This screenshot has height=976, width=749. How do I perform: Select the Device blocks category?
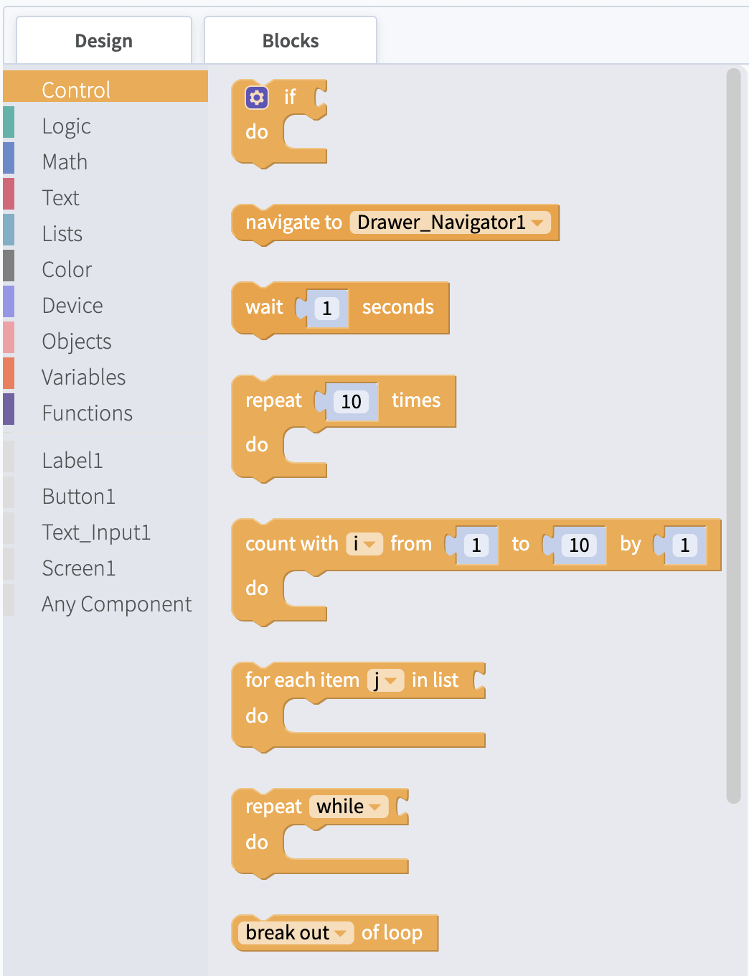[72, 305]
